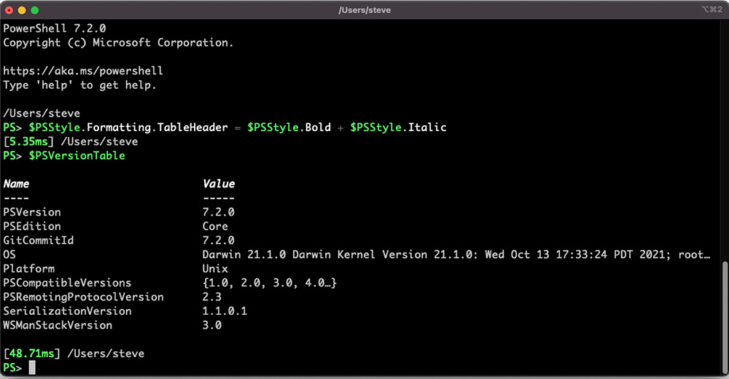Click the $PSVersionTable command
The height and width of the screenshot is (379, 729).
tap(77, 156)
